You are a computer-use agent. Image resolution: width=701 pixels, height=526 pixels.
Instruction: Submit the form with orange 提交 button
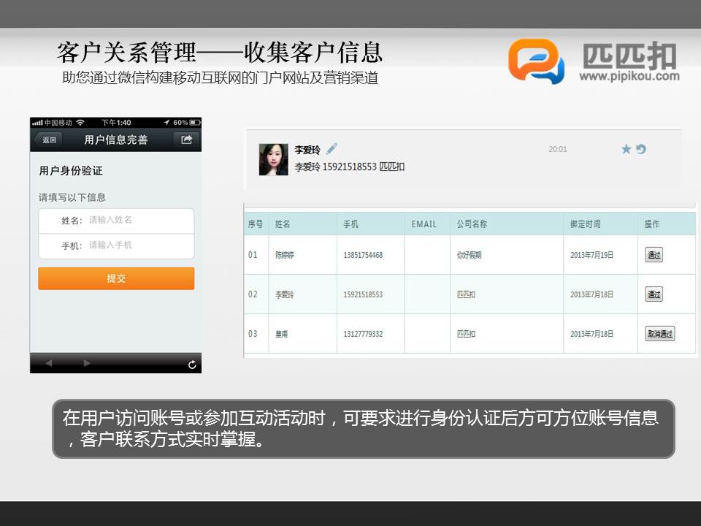click(116, 278)
